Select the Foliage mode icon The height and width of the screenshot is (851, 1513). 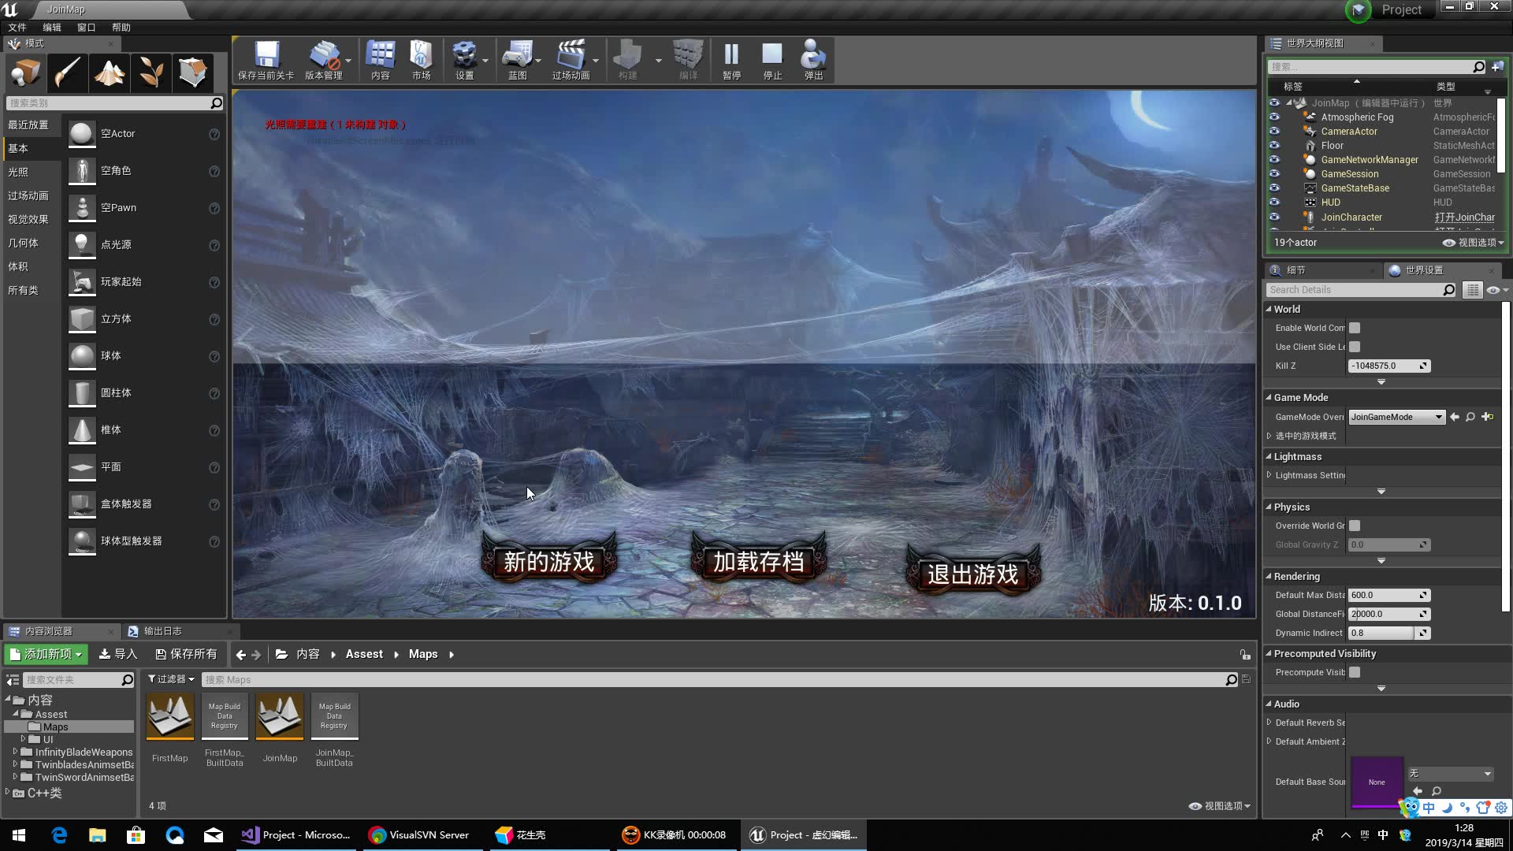click(151, 72)
